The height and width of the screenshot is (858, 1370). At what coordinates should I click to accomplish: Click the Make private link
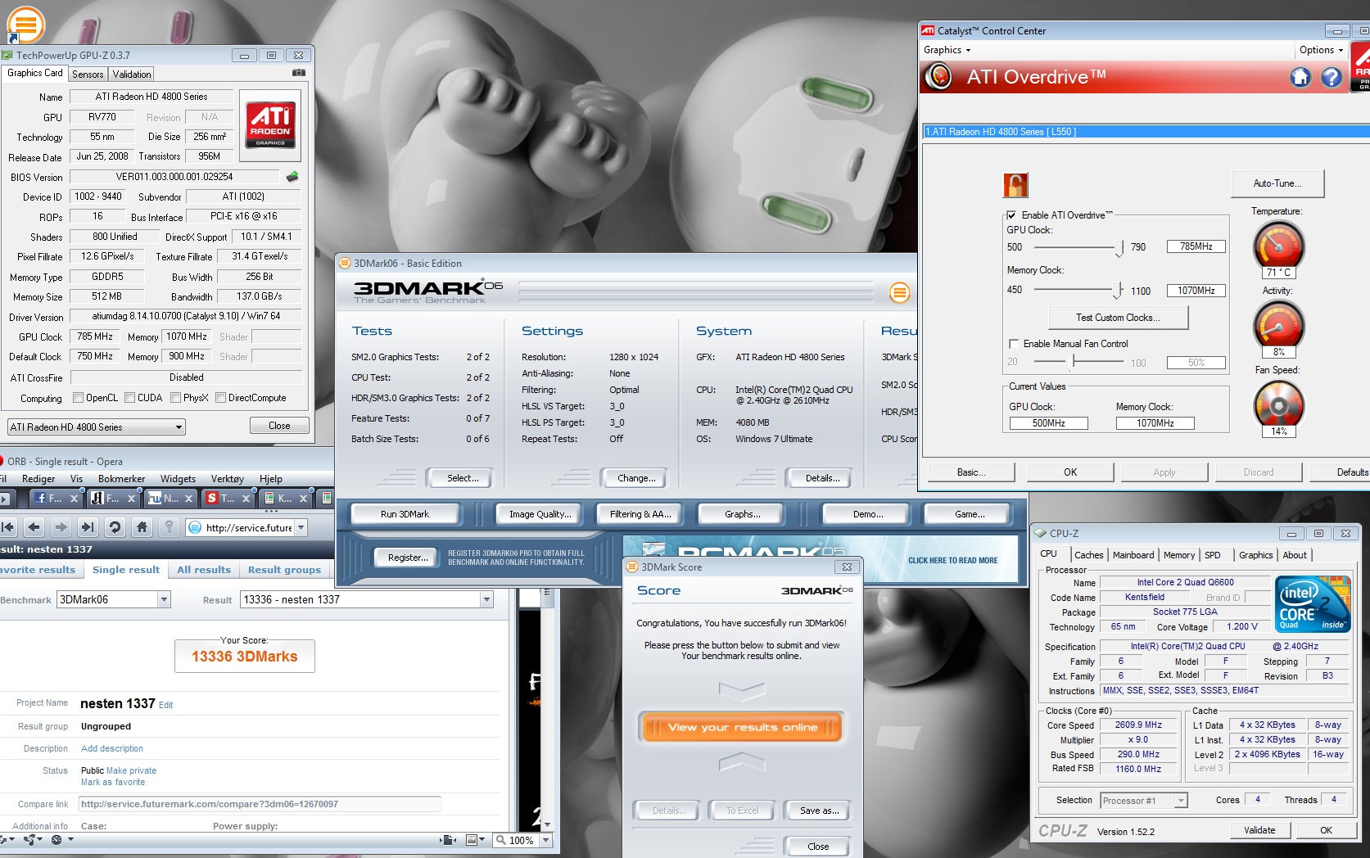pyautogui.click(x=131, y=770)
